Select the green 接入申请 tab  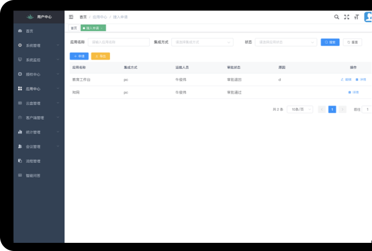pos(92,28)
